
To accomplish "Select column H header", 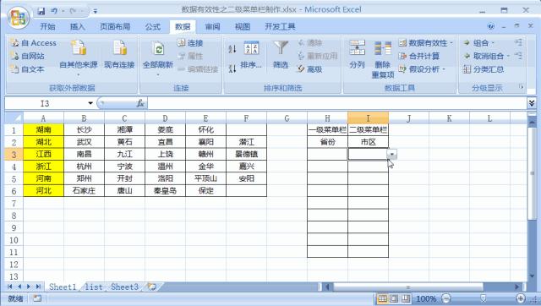I will 327,118.
